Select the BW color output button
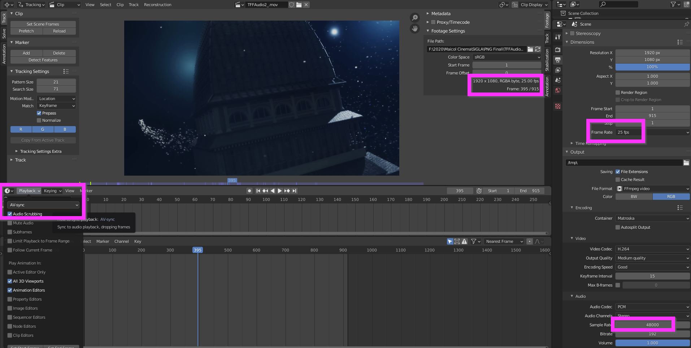Image resolution: width=691 pixels, height=348 pixels. [634, 197]
